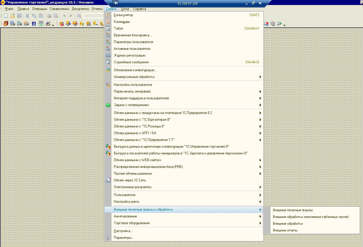Expand the Торговое оборудование submenu arrow
The width and height of the screenshot is (363, 247).
click(260, 223)
